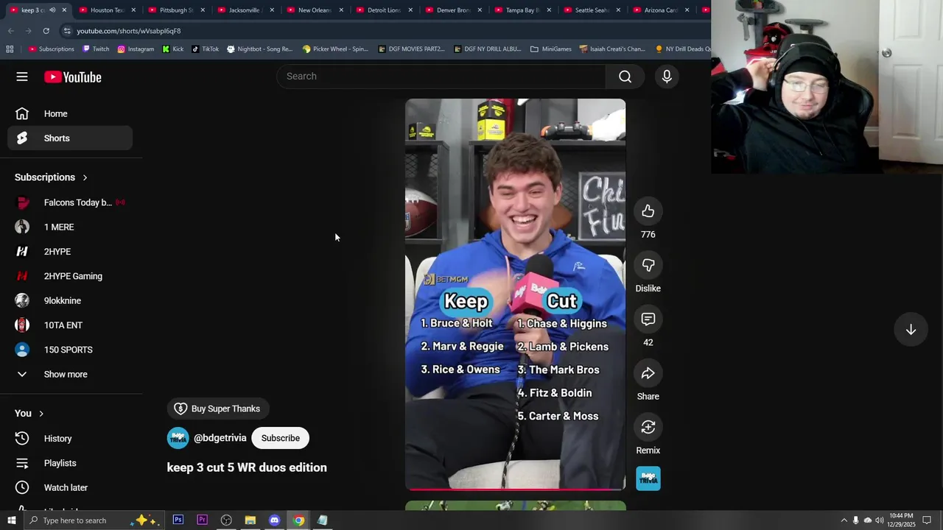Switch to the New Orleans tab
943x530 pixels.
point(315,10)
